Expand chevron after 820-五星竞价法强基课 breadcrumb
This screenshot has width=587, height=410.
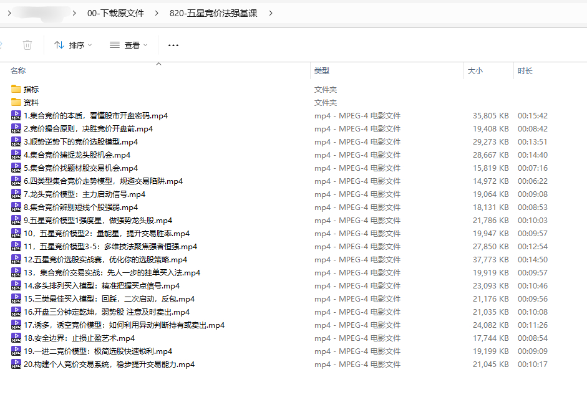coord(271,13)
